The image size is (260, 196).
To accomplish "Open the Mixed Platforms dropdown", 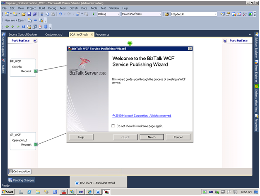I will click(160, 14).
